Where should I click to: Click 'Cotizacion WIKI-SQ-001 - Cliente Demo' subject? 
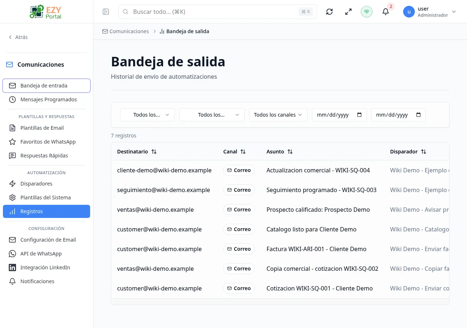point(320,288)
